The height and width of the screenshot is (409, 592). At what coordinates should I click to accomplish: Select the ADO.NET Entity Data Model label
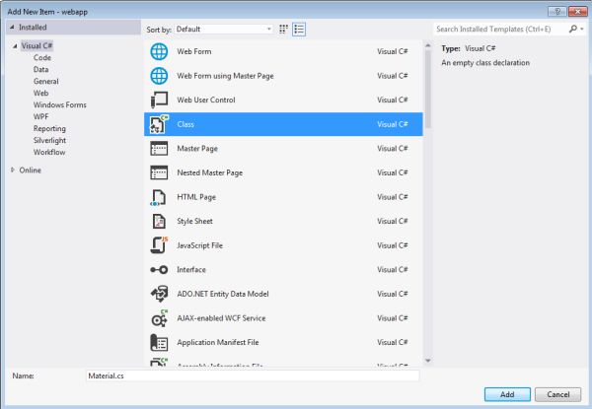pos(223,294)
